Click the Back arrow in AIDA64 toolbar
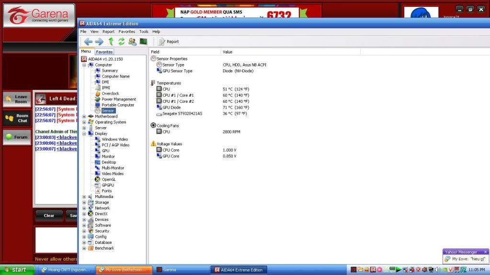 pos(88,42)
